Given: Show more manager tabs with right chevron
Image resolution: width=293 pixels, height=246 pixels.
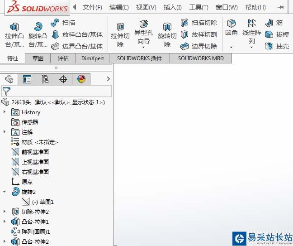Looking at the screenshot, I should click(x=109, y=79).
